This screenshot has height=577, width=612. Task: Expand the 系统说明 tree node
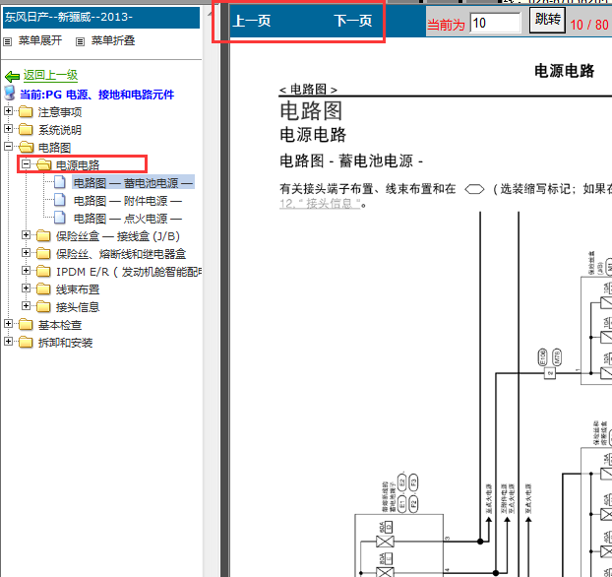click(x=8, y=129)
